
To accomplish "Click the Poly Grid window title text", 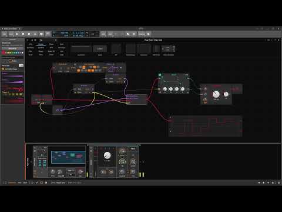I will click(153, 40).
